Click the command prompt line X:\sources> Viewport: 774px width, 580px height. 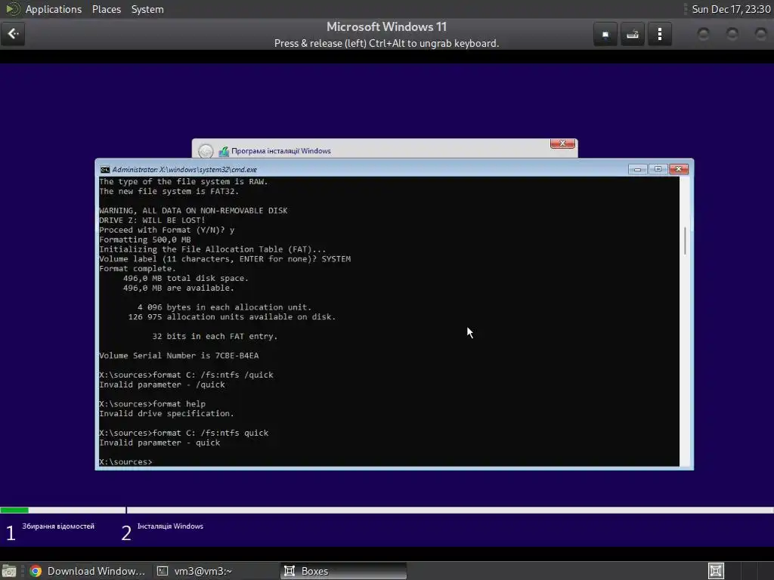coord(126,461)
